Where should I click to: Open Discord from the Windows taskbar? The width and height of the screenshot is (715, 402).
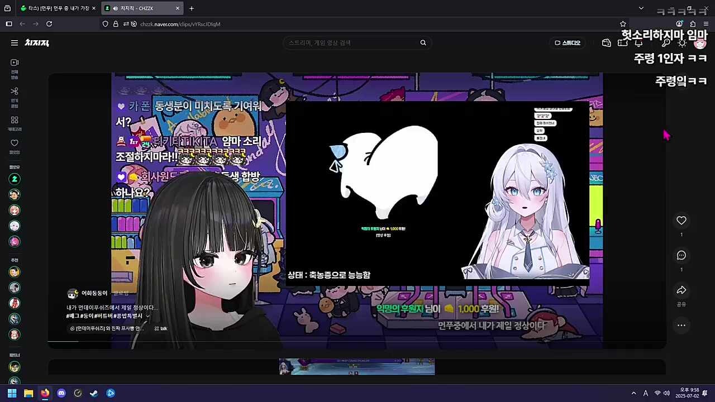[61, 393]
